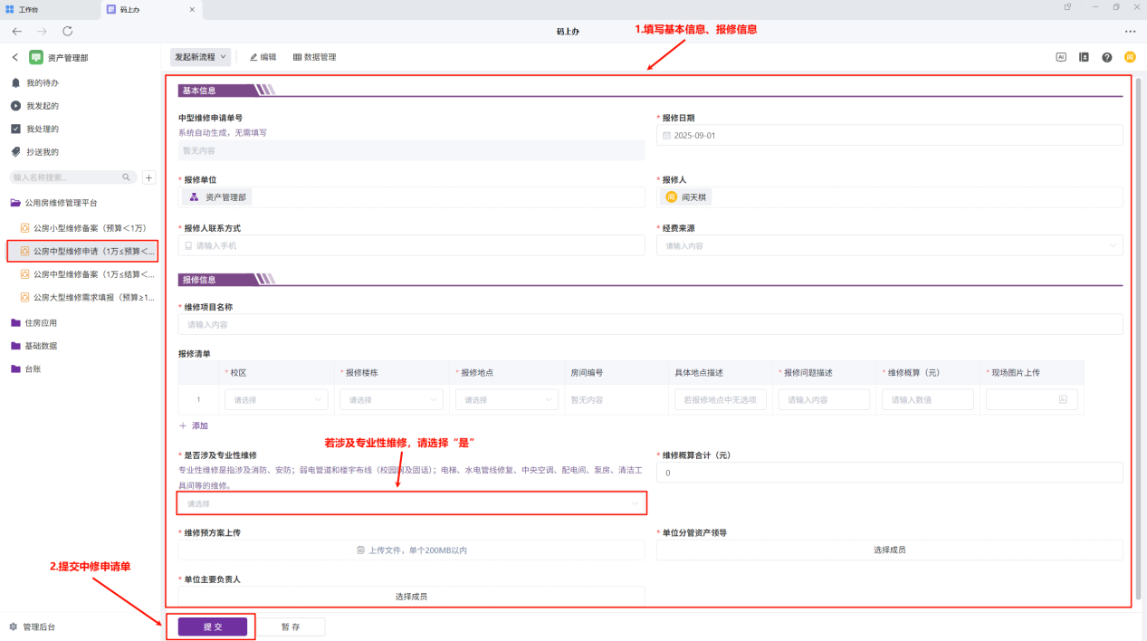
Task: Click the browser refresh icon
Action: pos(67,31)
